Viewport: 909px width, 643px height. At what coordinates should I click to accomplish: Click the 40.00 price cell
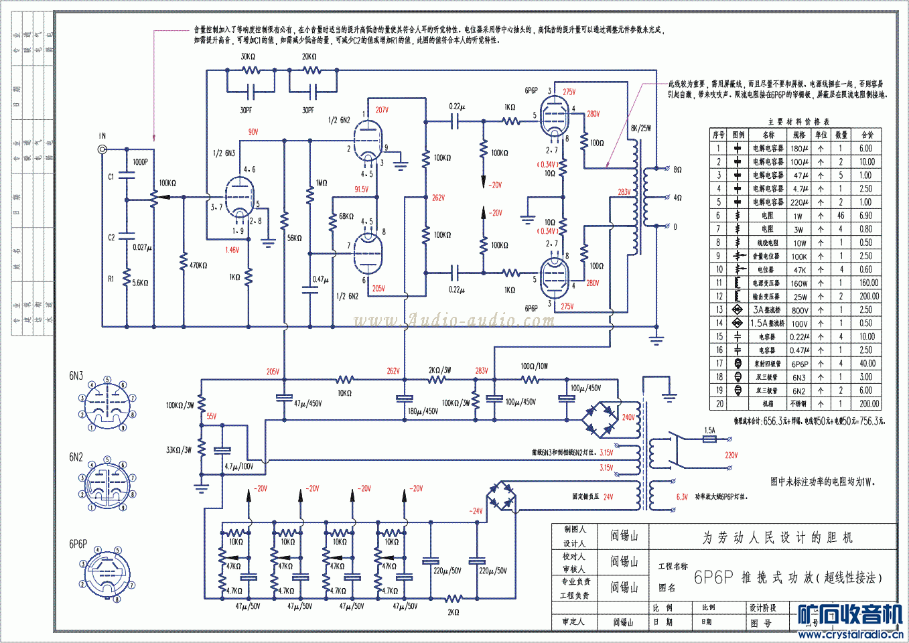tap(867, 364)
